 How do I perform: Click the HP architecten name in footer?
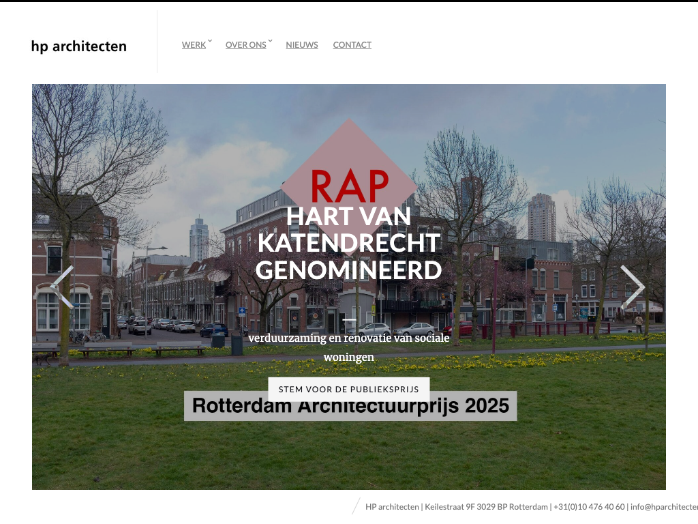pyautogui.click(x=392, y=507)
